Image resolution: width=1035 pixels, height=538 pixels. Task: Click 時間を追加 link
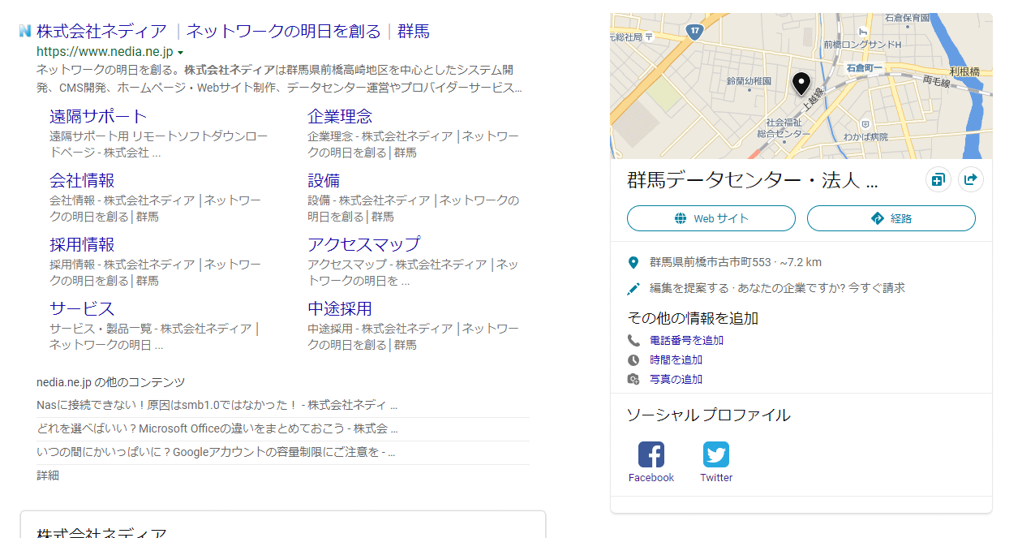(676, 360)
